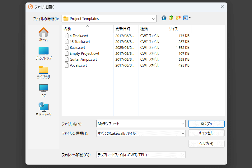Expand the file location dropdown
This screenshot has width=252, height=168.
pos(154,19)
